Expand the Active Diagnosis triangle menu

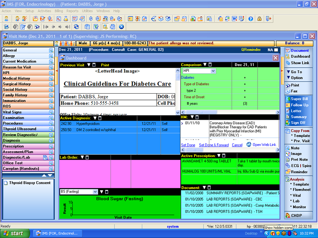pos(95,118)
